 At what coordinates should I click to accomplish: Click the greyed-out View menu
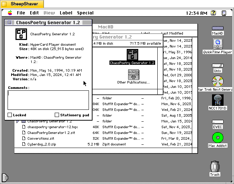pos(49,13)
